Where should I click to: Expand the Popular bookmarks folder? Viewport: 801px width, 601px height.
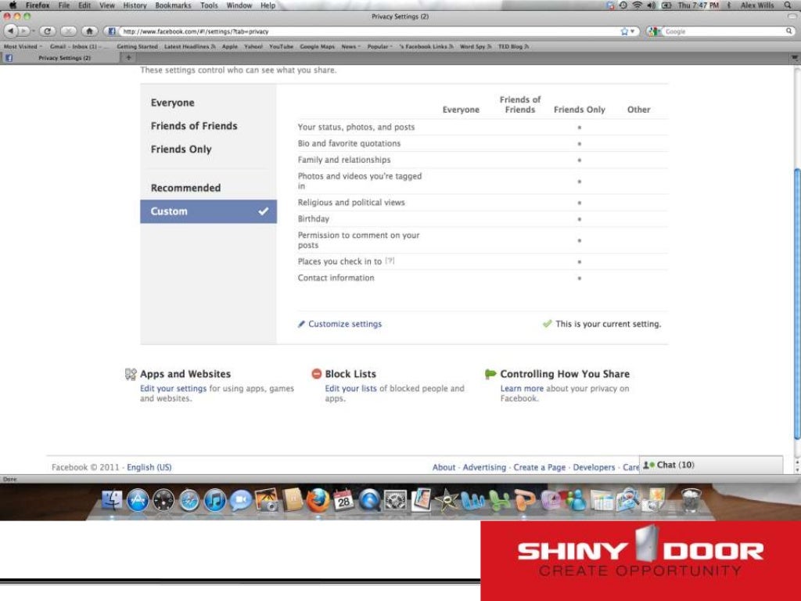[x=379, y=46]
